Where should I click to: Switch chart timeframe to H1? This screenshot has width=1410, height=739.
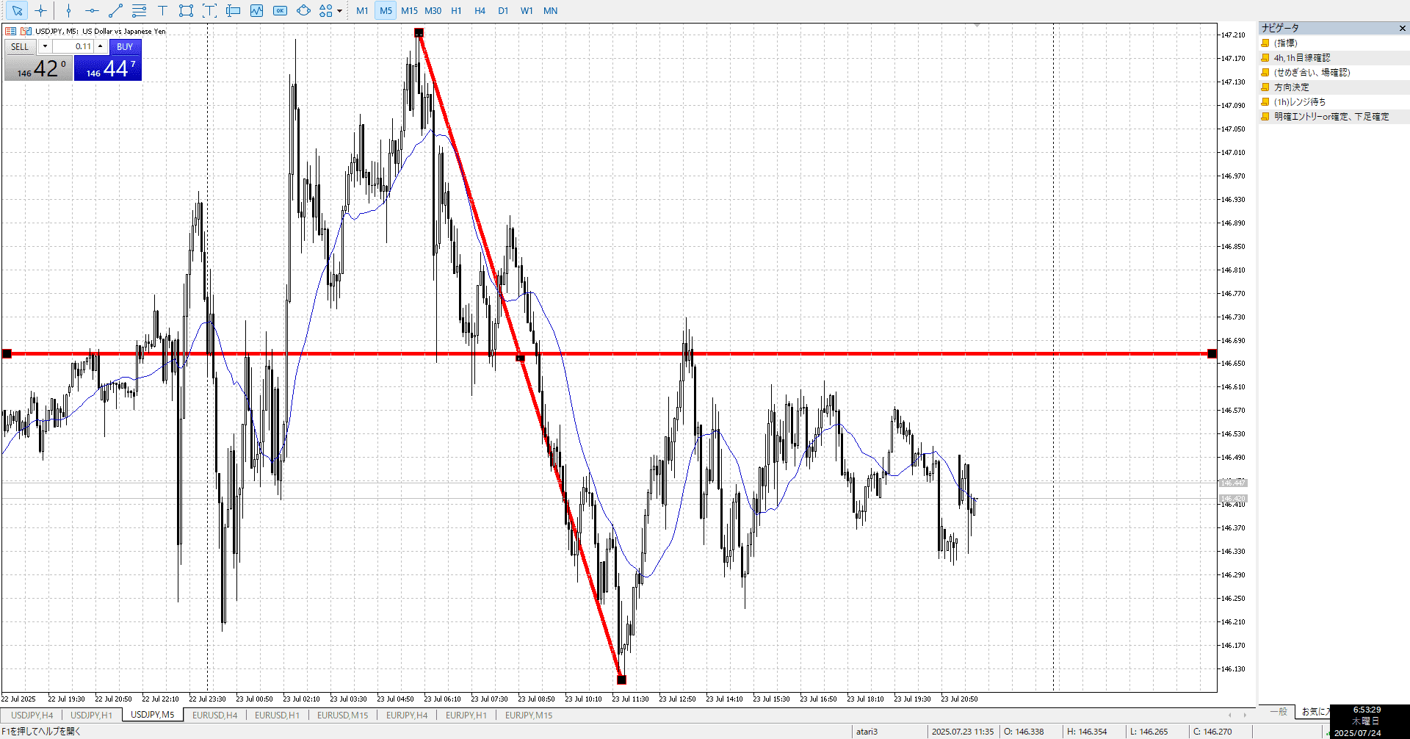[x=456, y=10]
